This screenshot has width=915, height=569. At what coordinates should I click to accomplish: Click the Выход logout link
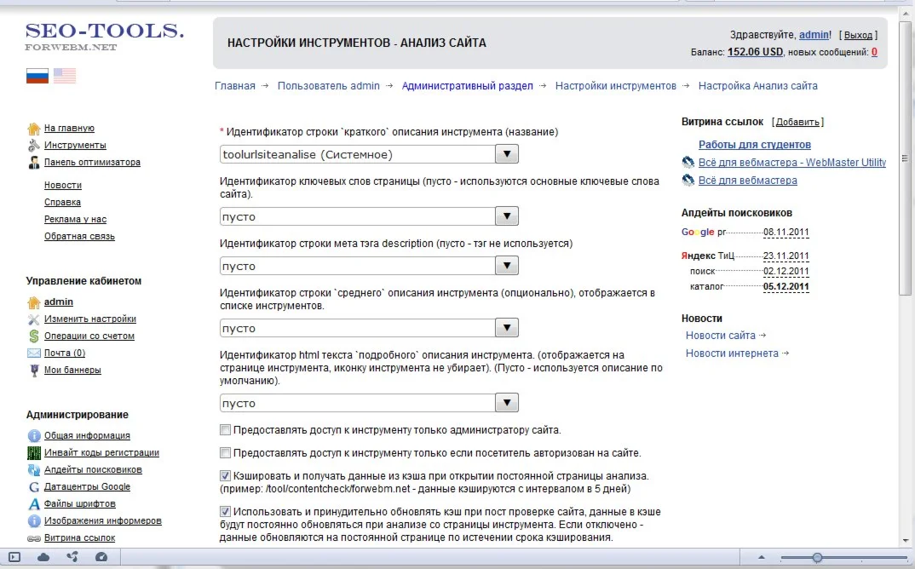858,35
